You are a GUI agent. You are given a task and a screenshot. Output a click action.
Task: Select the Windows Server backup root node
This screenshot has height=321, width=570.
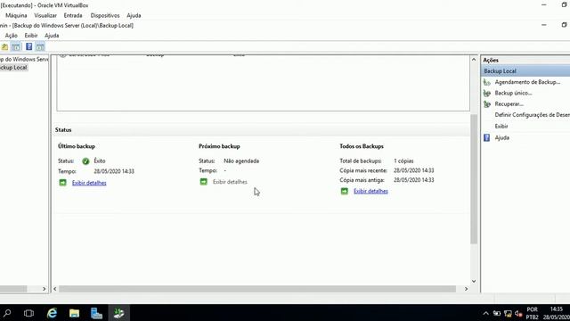(x=24, y=60)
